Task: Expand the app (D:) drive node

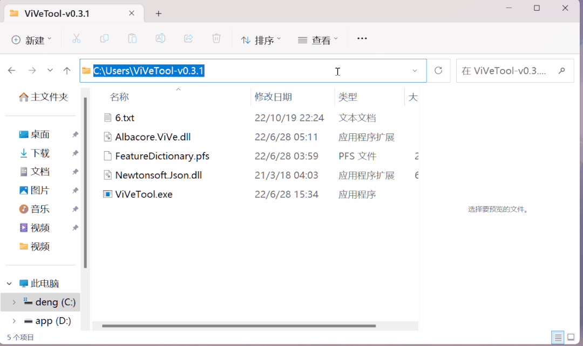Action: point(14,321)
